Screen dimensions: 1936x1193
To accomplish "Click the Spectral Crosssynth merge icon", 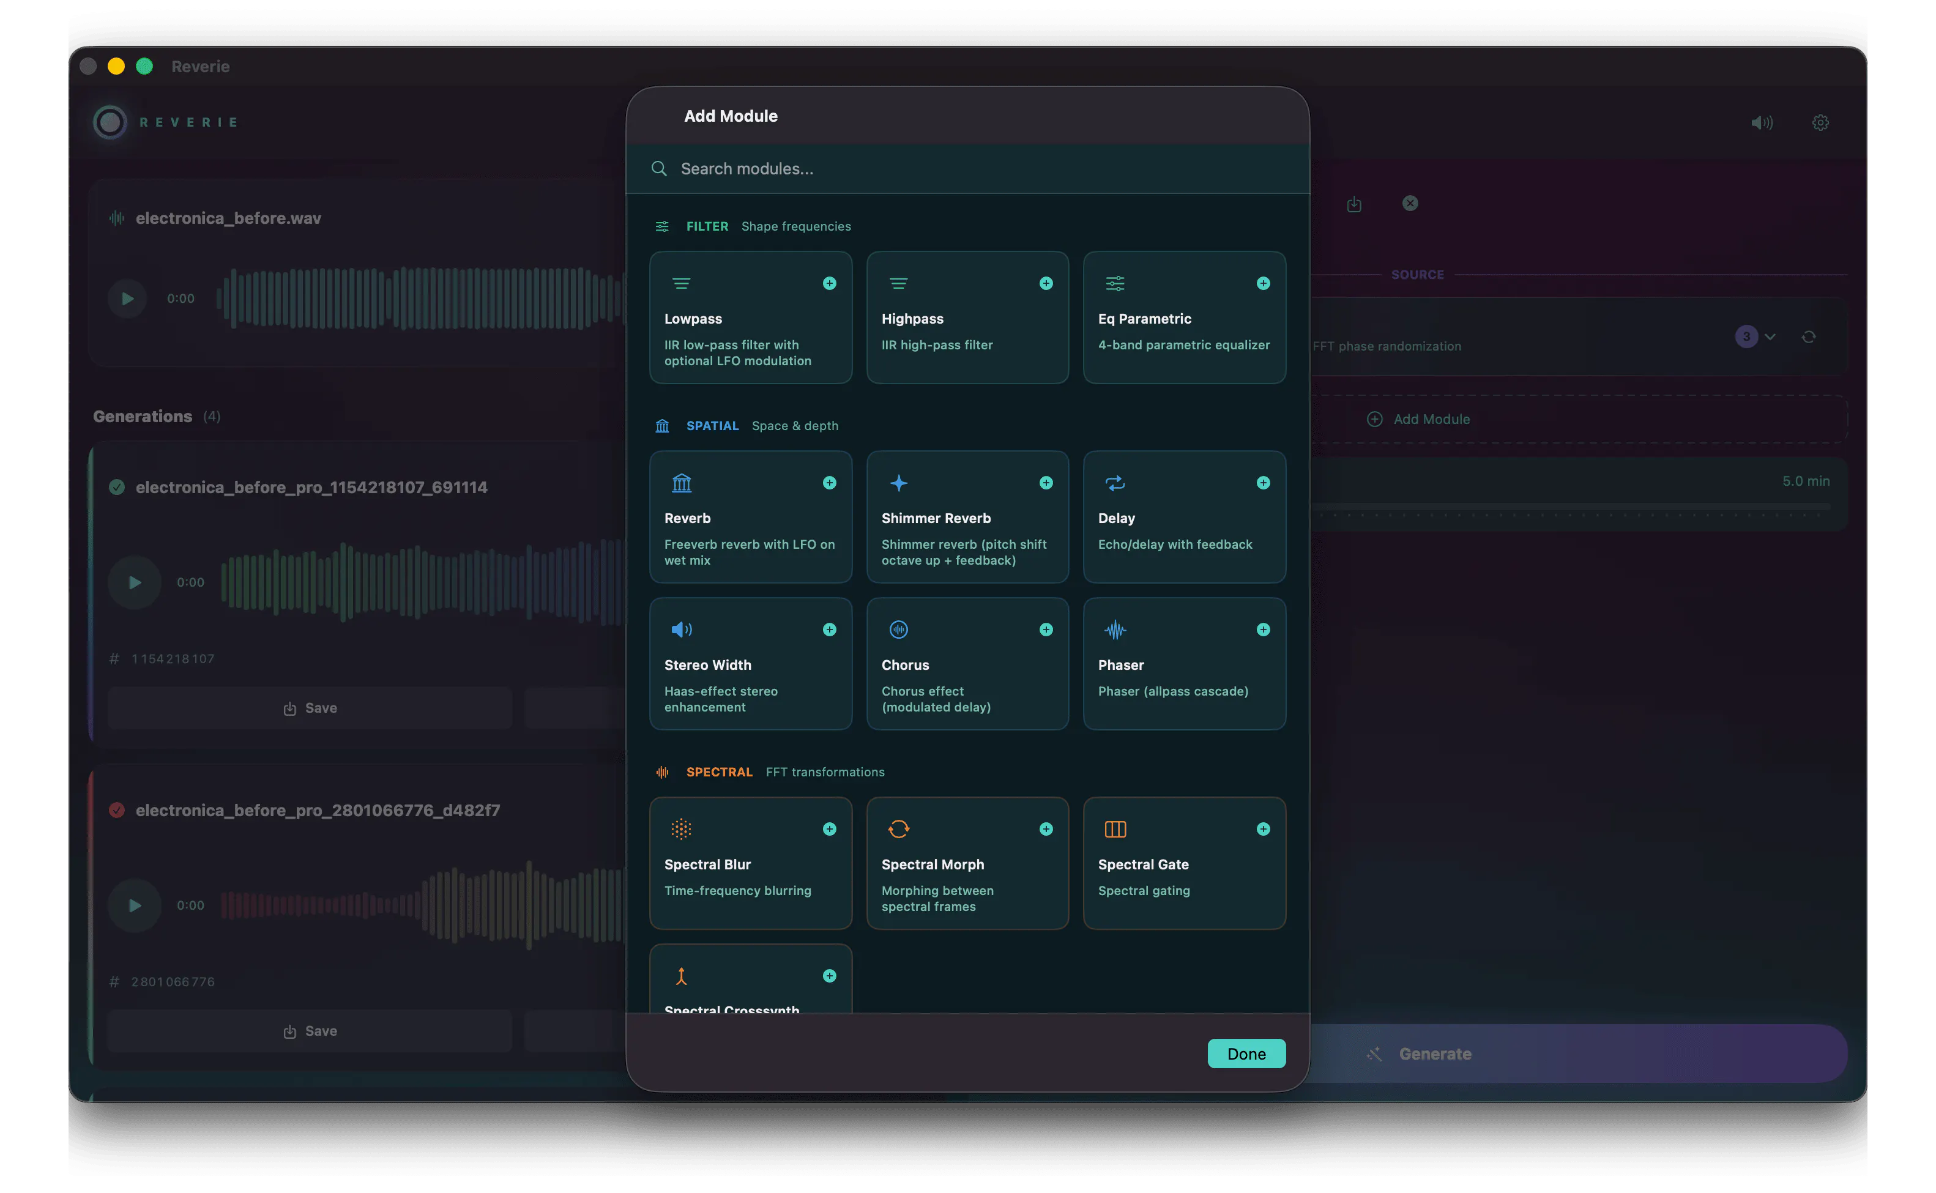I will (682, 977).
